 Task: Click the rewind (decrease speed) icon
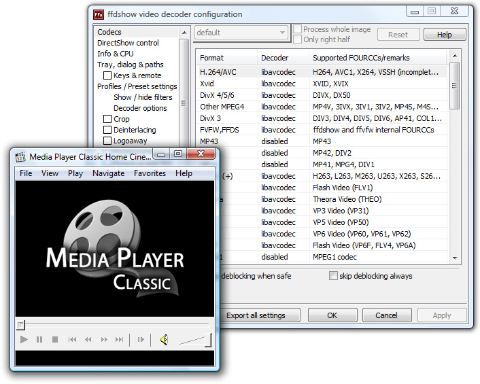(x=88, y=340)
